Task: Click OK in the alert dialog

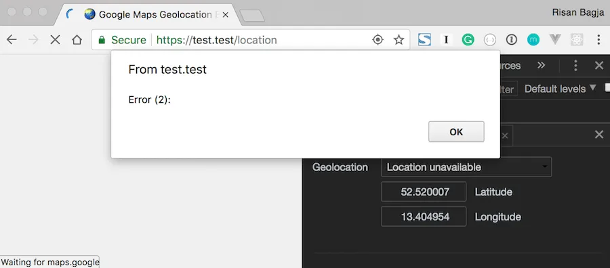Action: (x=456, y=132)
